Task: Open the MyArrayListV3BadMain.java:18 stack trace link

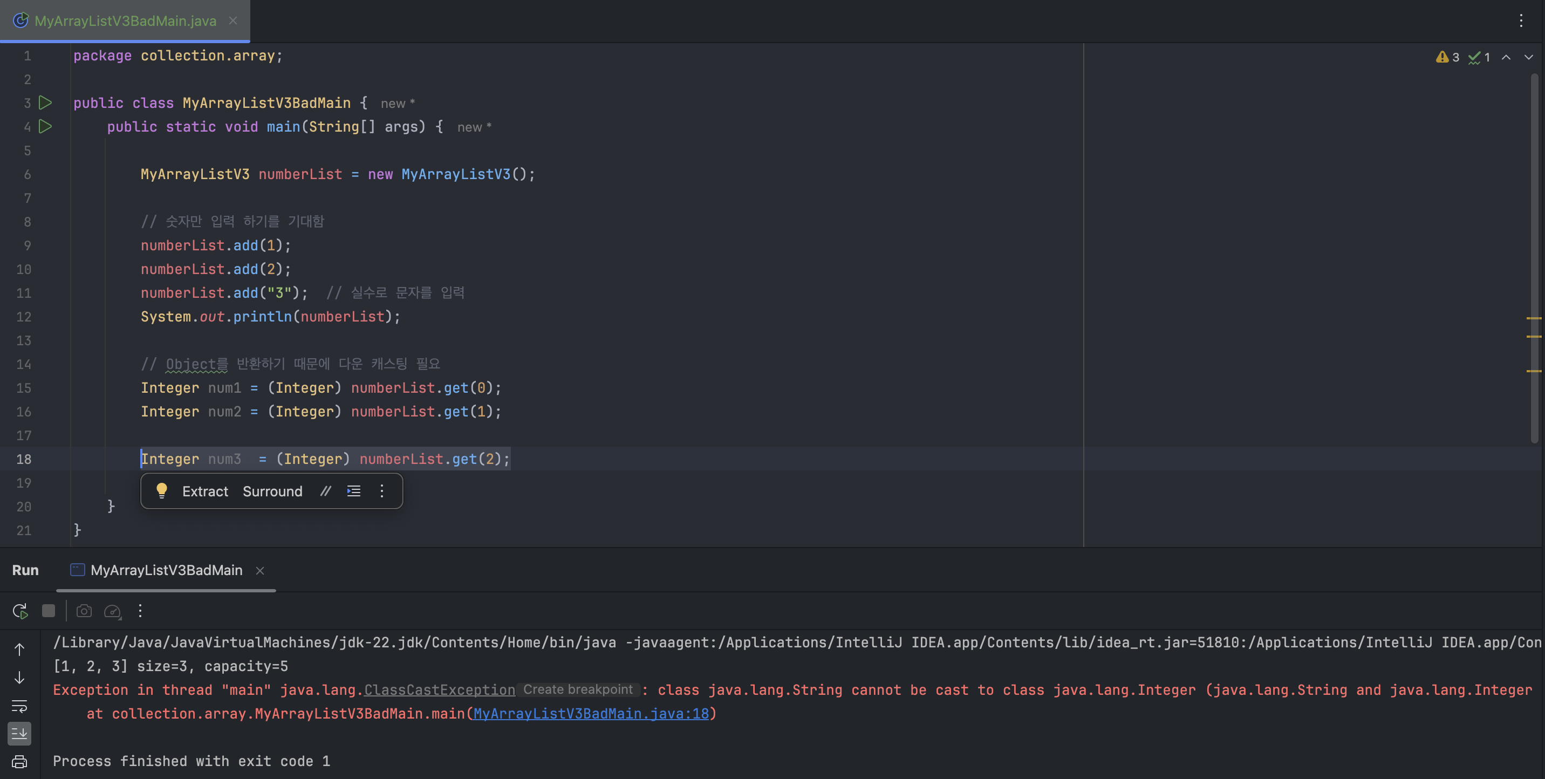Action: 590,714
